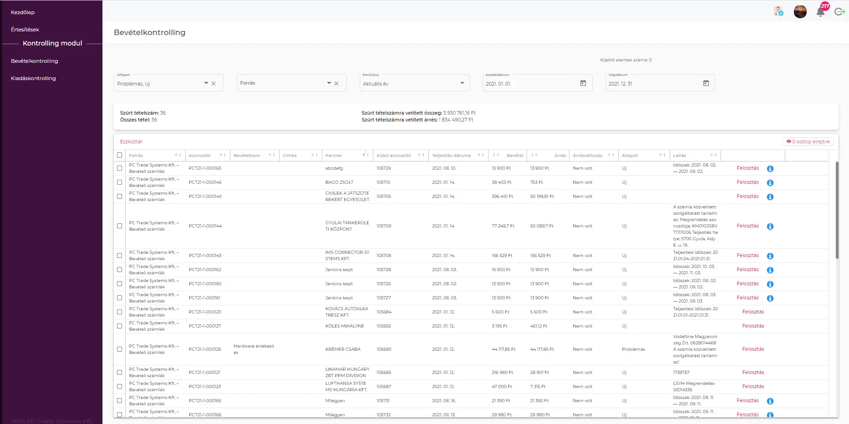Image resolution: width=849 pixels, height=424 pixels.
Task: Check the row PCT21-1-000120 checkbox
Action: (119, 312)
